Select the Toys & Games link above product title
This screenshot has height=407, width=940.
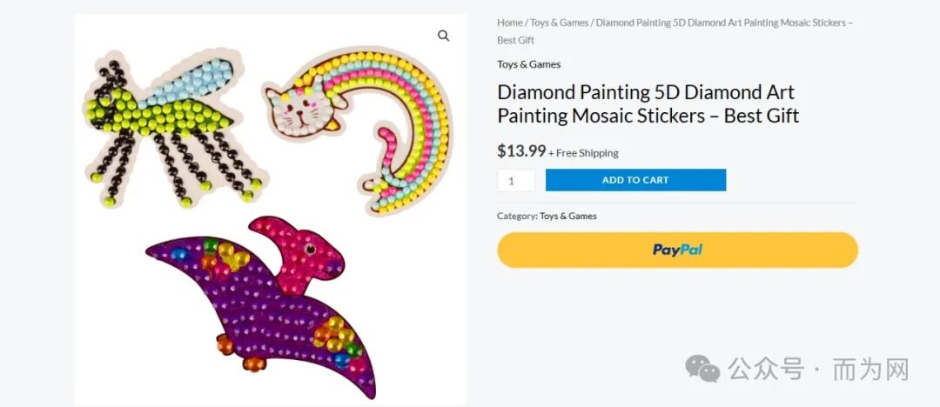[529, 64]
